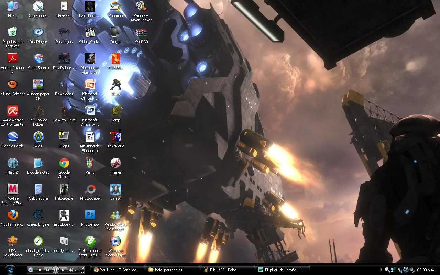Screen dimensions: 440x275
Task: Stop playback in the taskbar media toolbar
Action: tap(40, 270)
